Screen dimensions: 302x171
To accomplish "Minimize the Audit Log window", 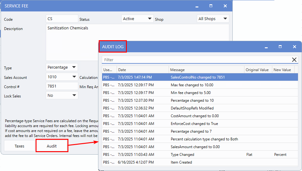I will point(265,47).
